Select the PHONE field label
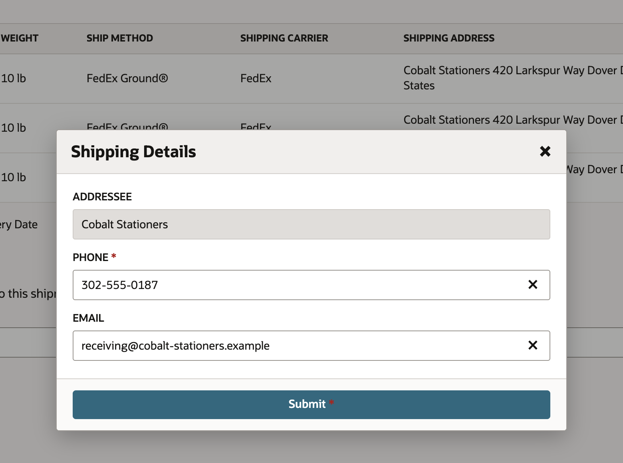Image resolution: width=623 pixels, height=463 pixels. (91, 257)
